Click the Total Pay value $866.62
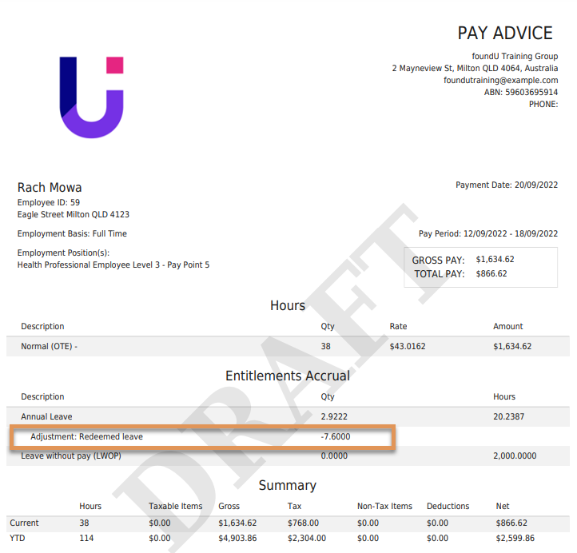The image size is (577, 553). tap(491, 274)
